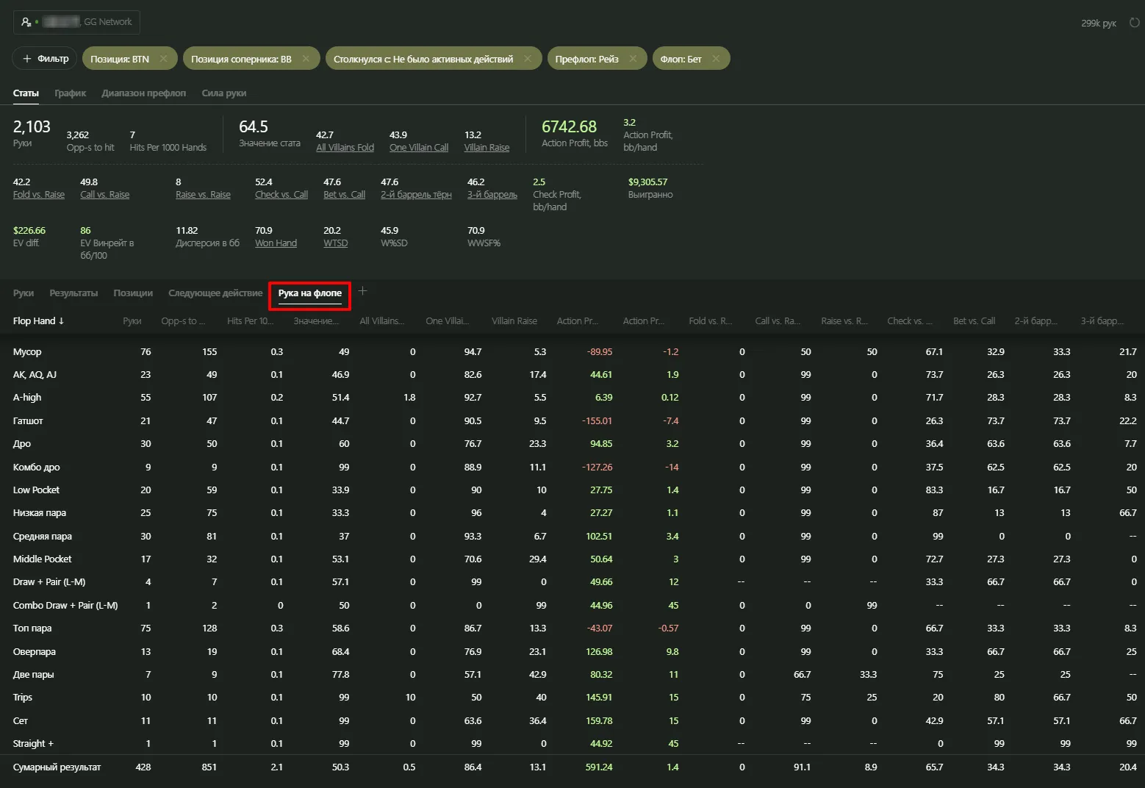Switch to the График tab
1145x788 pixels.
pos(70,93)
